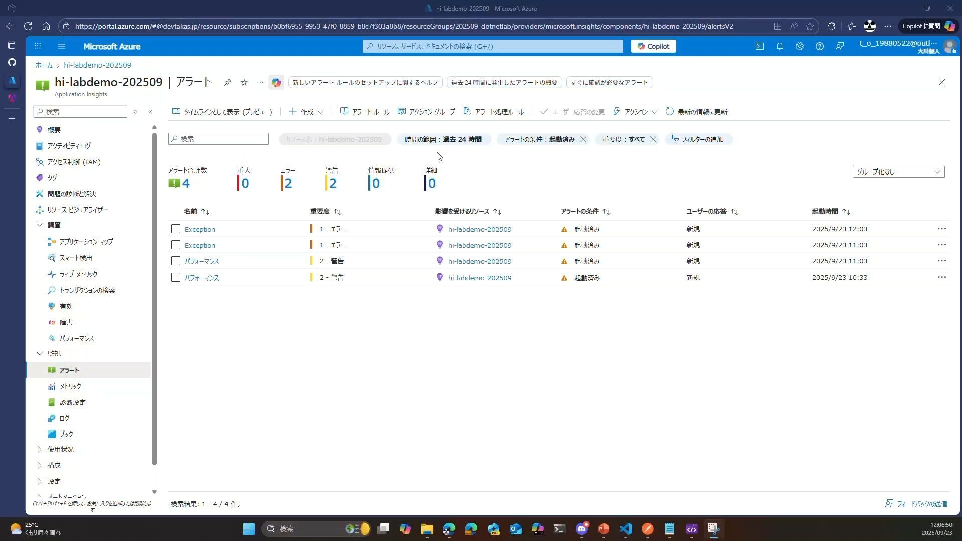The height and width of the screenshot is (541, 962).
Task: Tick checkbox for Exception 12:03 alert
Action: pos(176,229)
